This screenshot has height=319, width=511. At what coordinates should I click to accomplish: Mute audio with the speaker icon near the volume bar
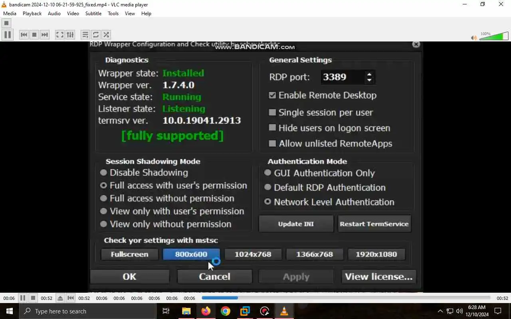click(473, 38)
